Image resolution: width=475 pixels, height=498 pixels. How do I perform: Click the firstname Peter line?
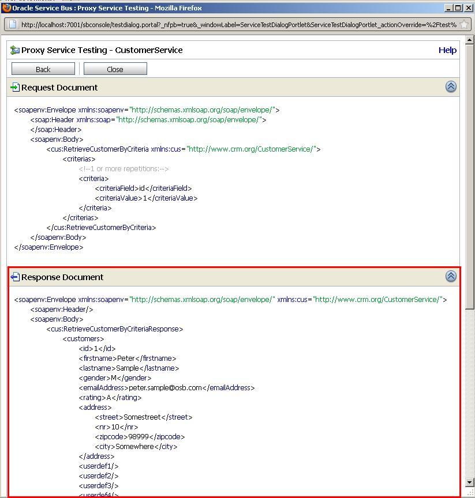click(x=128, y=359)
